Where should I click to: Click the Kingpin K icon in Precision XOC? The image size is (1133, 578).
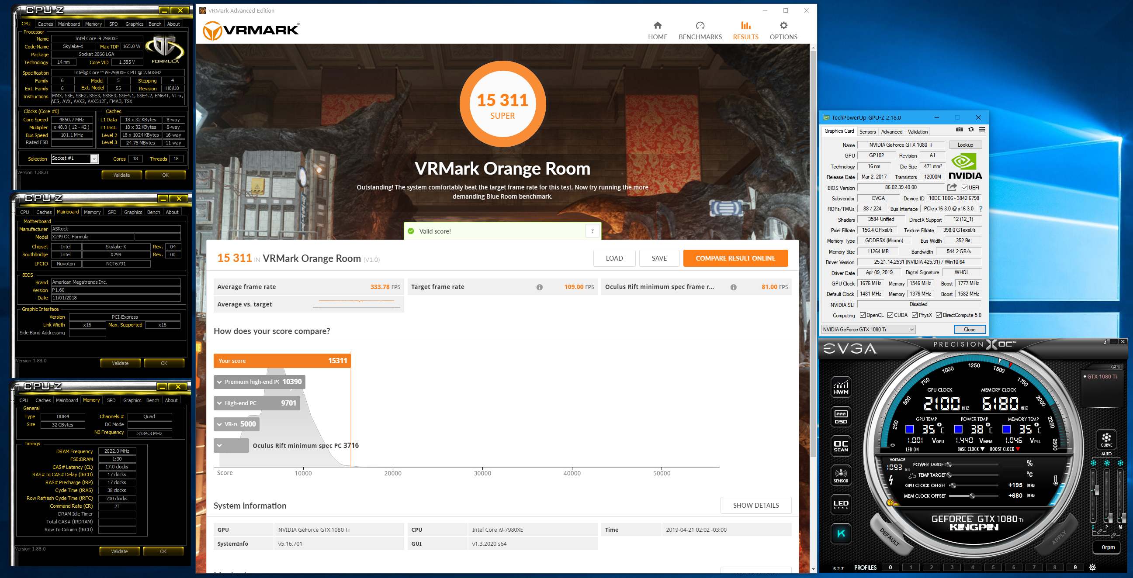(x=841, y=533)
